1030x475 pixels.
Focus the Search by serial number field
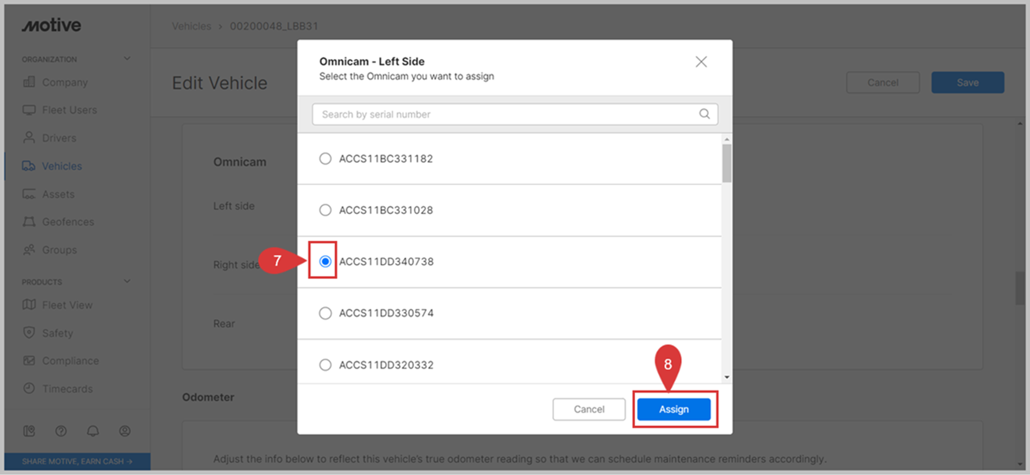[x=515, y=114]
